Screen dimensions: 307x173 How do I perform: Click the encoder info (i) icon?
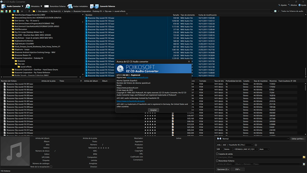point(256,145)
